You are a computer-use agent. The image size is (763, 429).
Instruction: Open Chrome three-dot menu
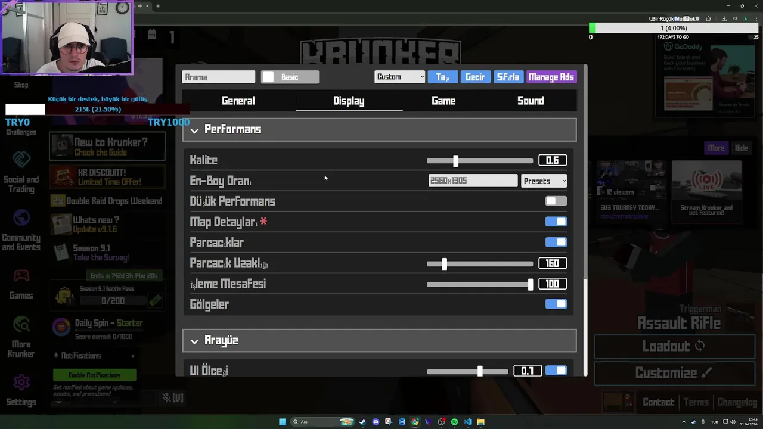point(756,18)
